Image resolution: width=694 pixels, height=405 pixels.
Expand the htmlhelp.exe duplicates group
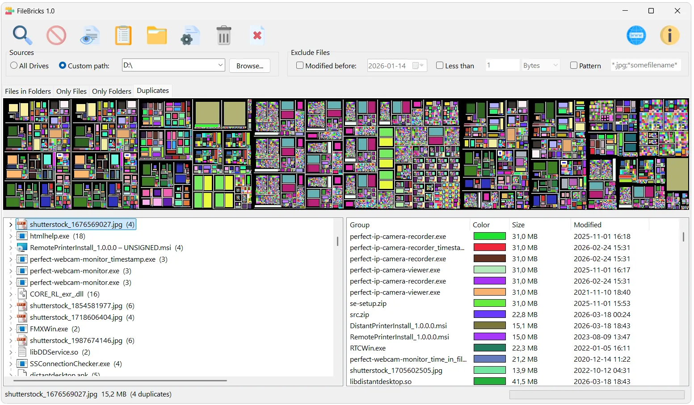tap(11, 236)
